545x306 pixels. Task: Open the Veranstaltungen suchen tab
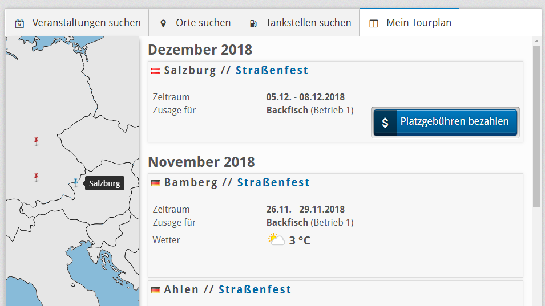pyautogui.click(x=86, y=23)
